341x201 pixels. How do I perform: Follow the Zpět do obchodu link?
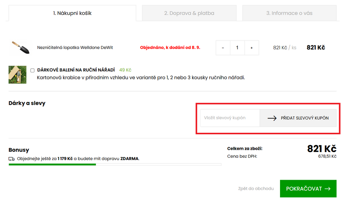tap(256, 188)
